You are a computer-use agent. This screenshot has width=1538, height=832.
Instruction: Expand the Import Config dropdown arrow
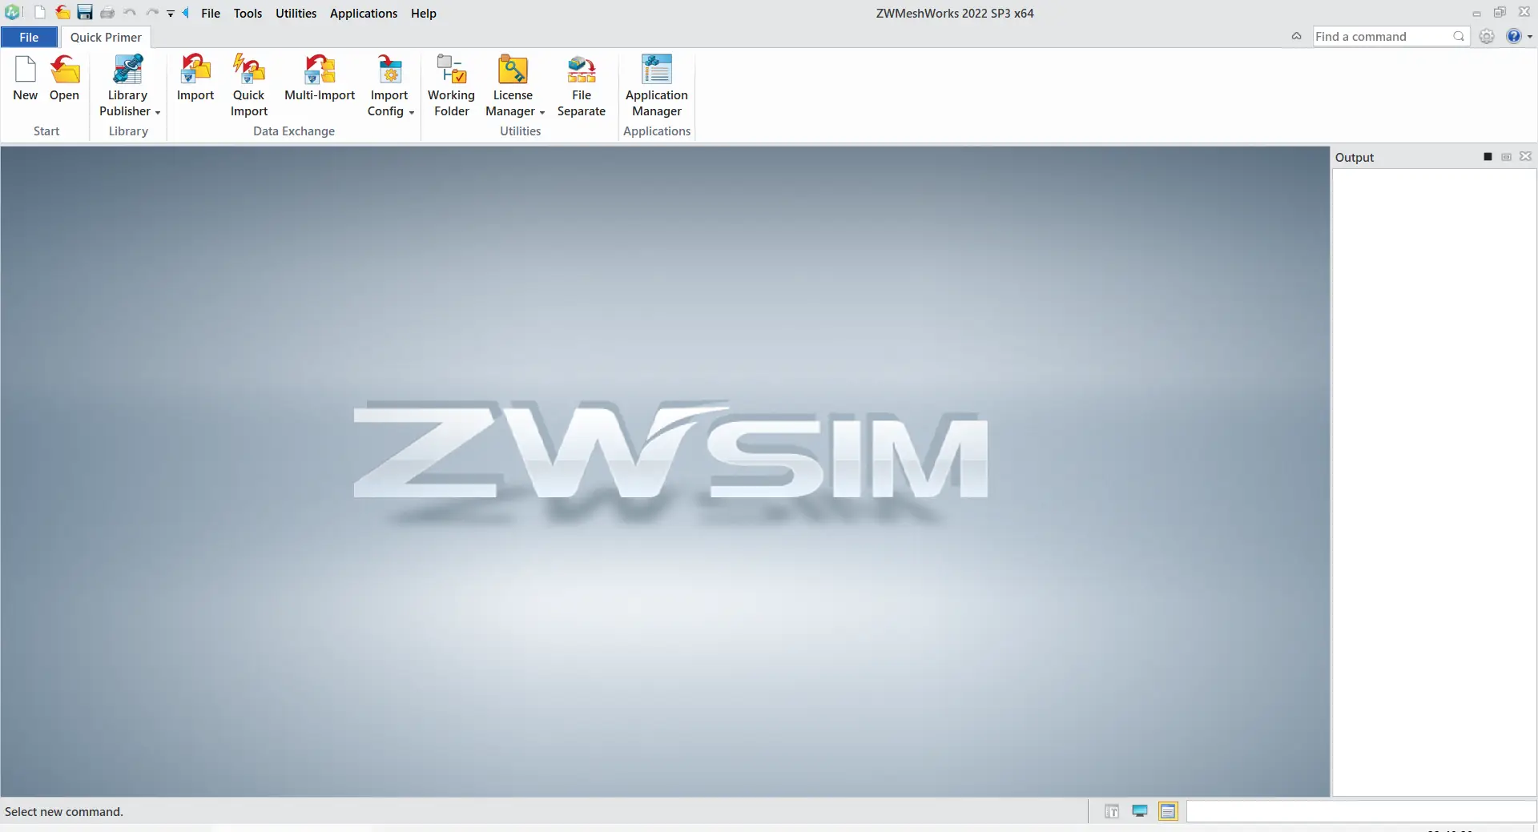pos(412,112)
